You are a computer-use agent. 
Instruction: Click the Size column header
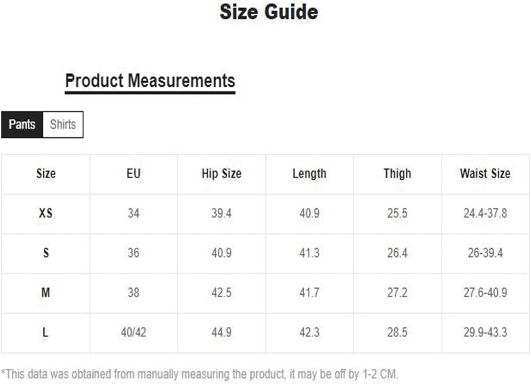pyautogui.click(x=46, y=174)
